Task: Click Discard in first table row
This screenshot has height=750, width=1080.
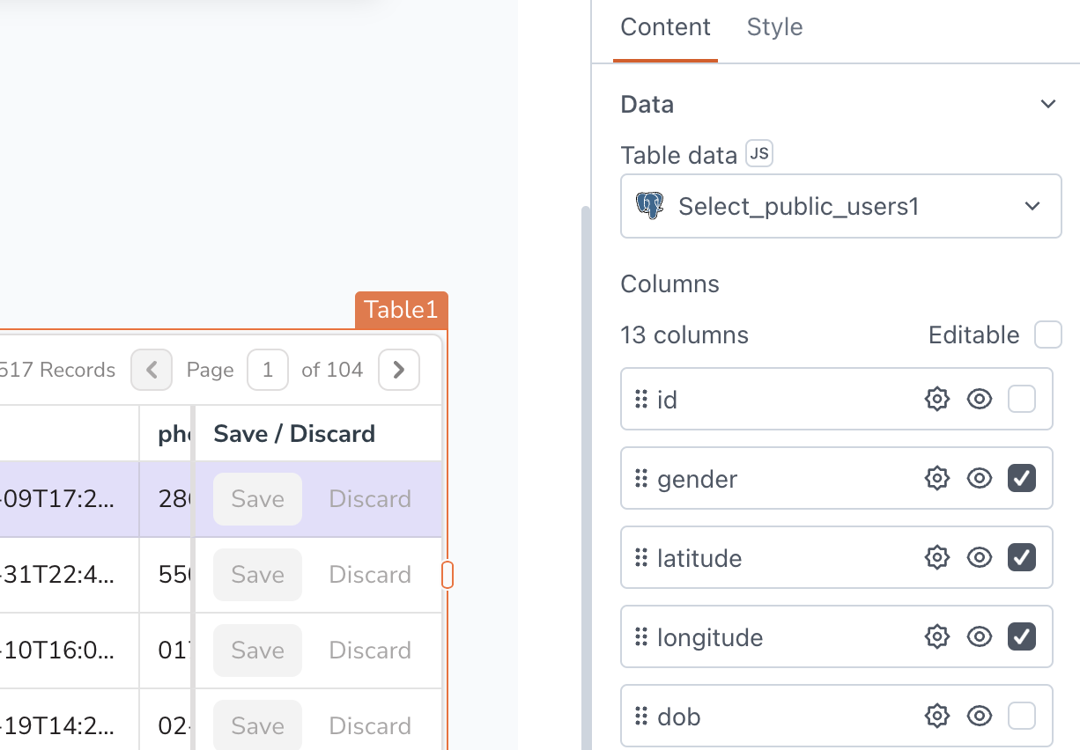Action: 370,499
